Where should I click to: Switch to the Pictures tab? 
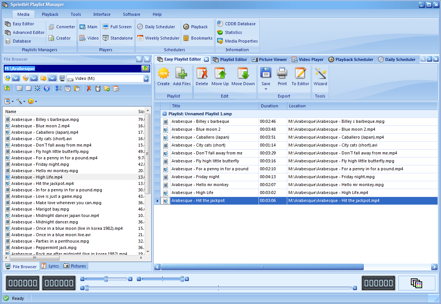point(75,266)
